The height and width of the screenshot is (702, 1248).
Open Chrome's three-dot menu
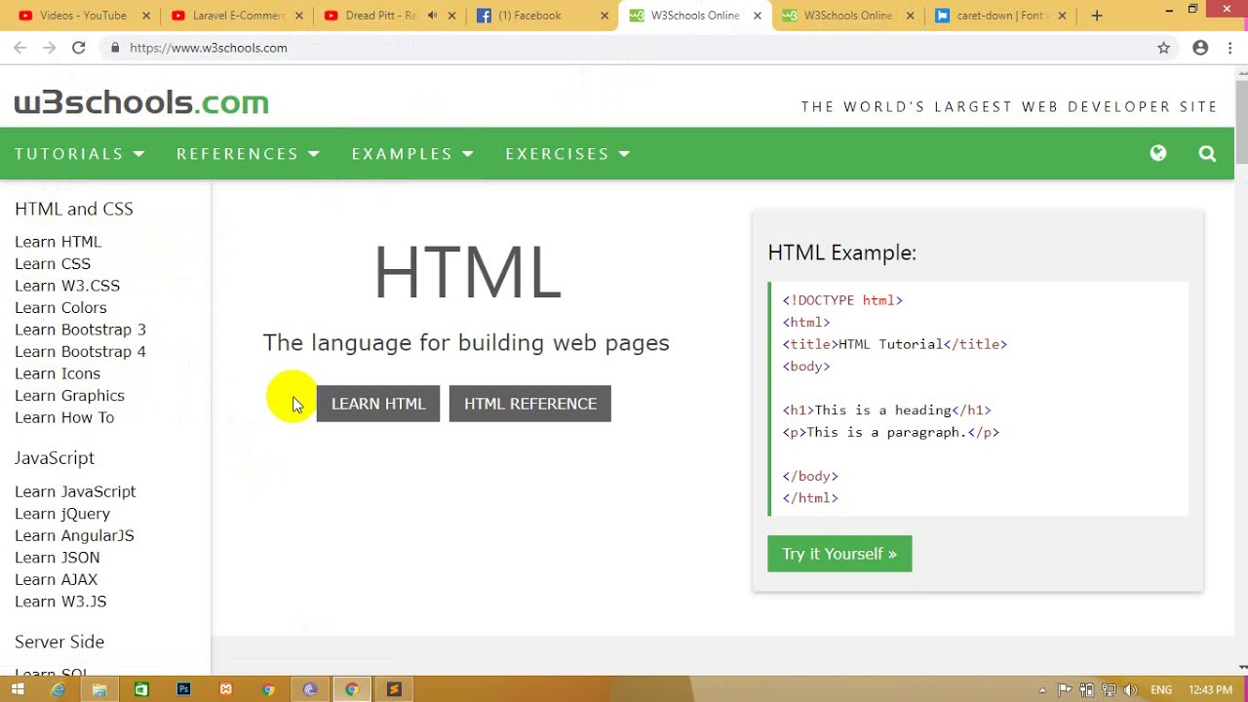coord(1230,47)
